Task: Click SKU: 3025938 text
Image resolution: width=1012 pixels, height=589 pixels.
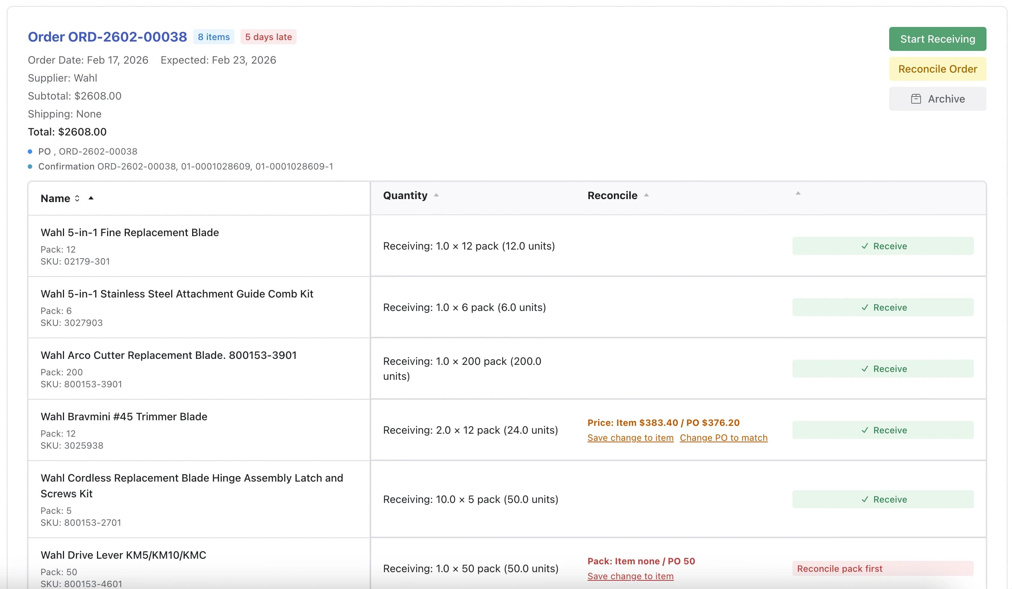Action: (72, 445)
